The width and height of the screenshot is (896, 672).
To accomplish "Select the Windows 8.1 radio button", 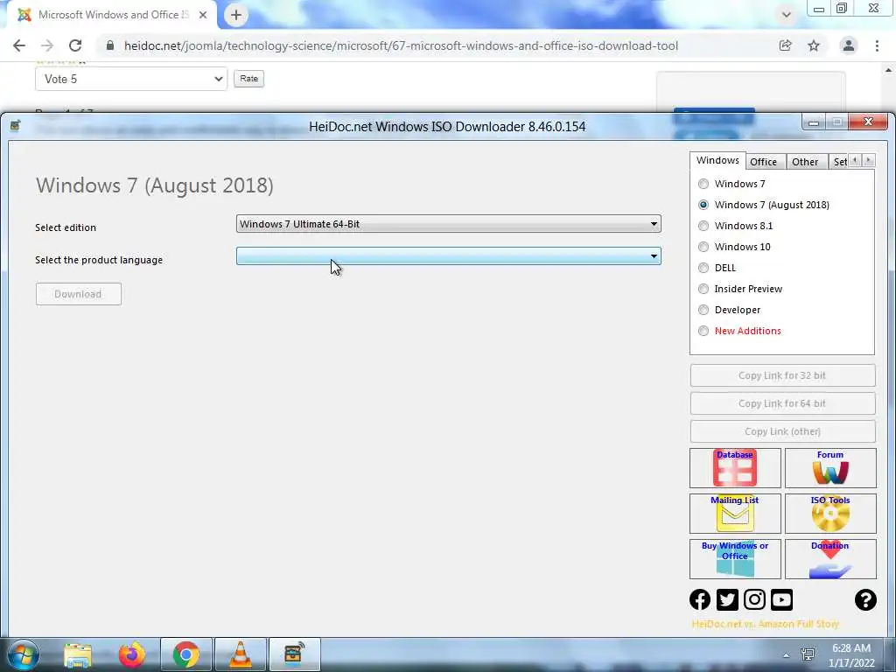I will [x=703, y=226].
